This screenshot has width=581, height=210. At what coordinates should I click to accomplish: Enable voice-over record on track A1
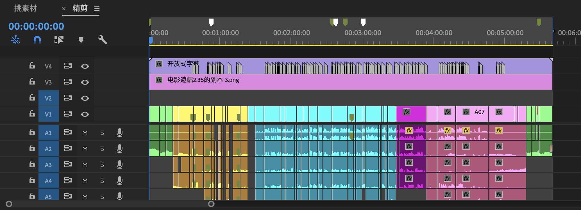[120, 133]
